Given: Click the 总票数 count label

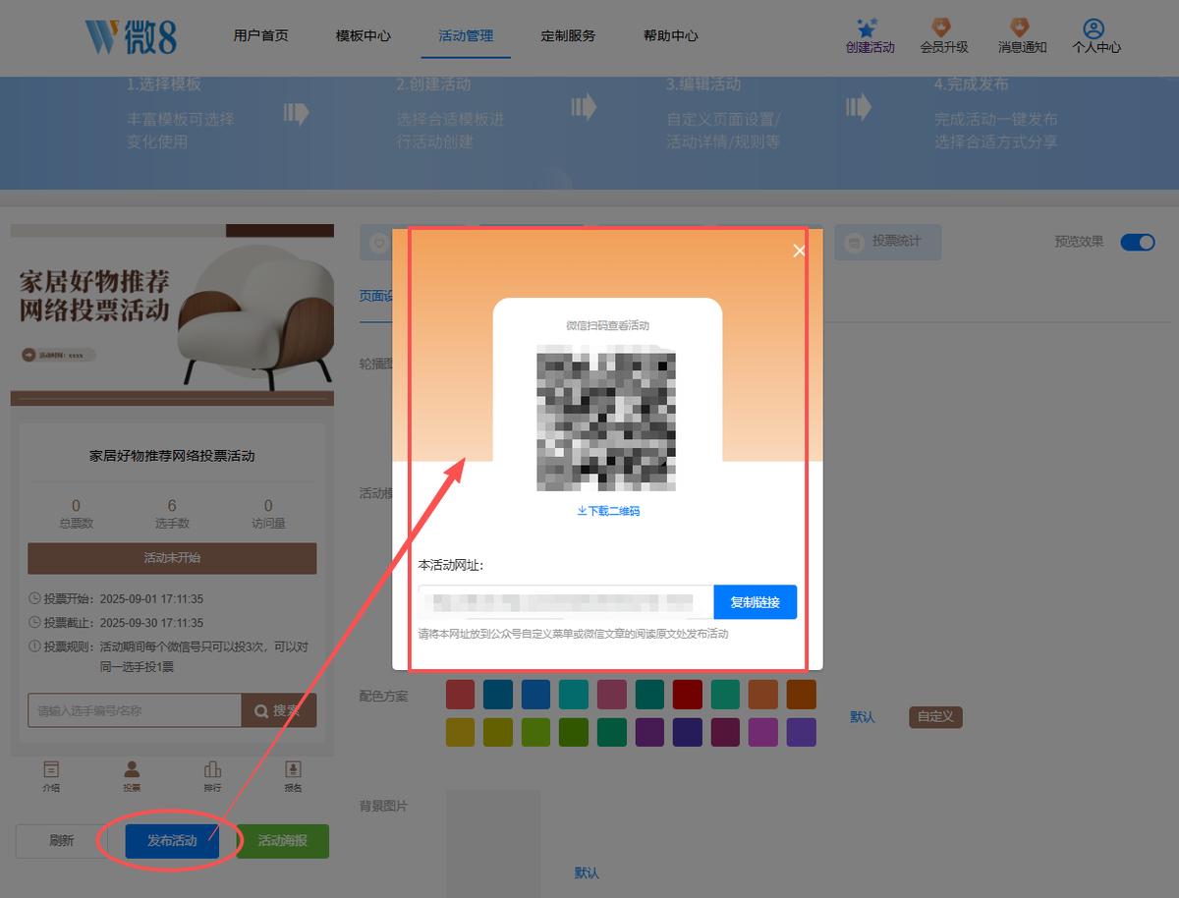Looking at the screenshot, I should 76,524.
